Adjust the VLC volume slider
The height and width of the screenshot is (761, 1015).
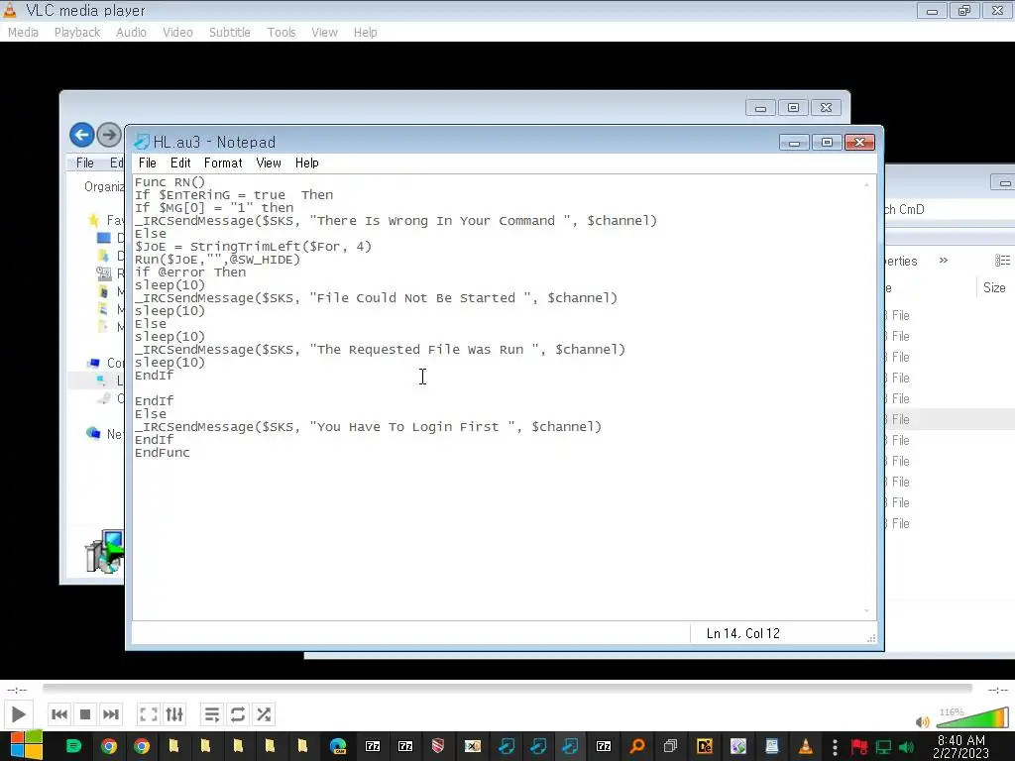pyautogui.click(x=973, y=718)
